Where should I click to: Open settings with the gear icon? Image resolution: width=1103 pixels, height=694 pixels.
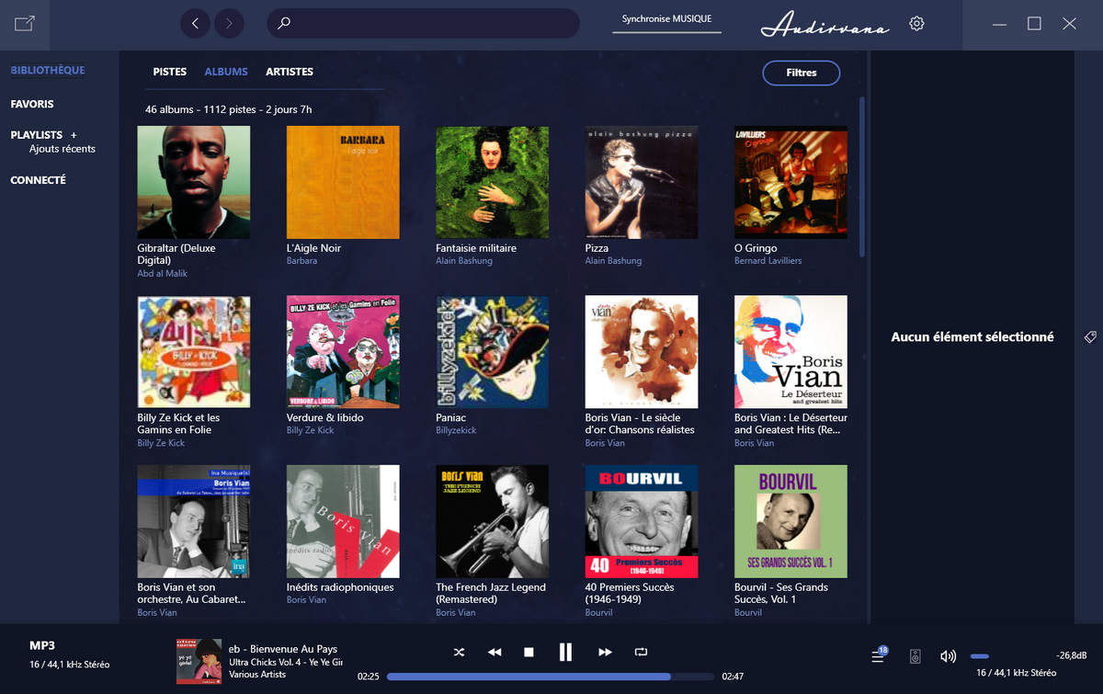pyautogui.click(x=916, y=24)
